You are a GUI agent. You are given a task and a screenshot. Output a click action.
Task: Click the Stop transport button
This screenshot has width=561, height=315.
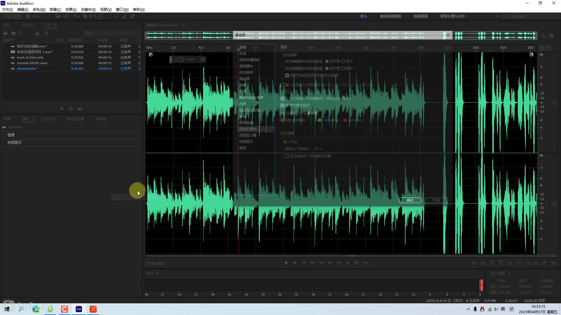[286, 262]
